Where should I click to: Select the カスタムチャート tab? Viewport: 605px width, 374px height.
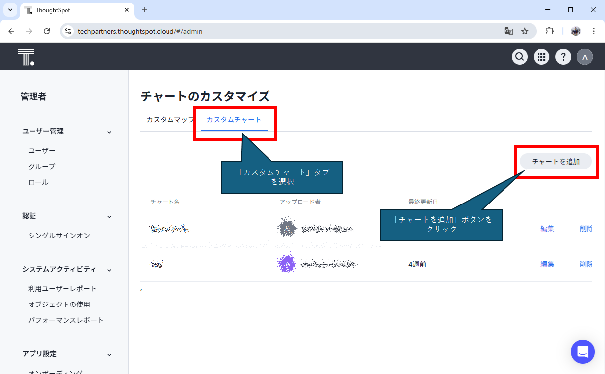(234, 120)
